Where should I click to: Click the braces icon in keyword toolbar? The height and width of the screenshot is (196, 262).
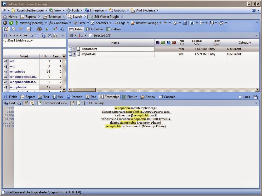[6, 35]
